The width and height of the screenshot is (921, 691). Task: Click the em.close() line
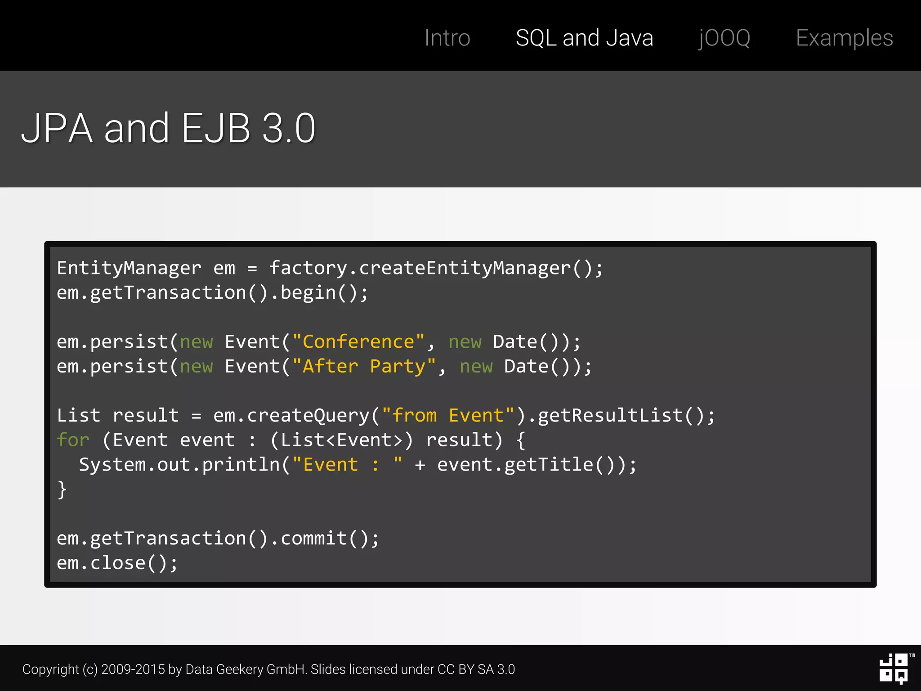click(117, 563)
